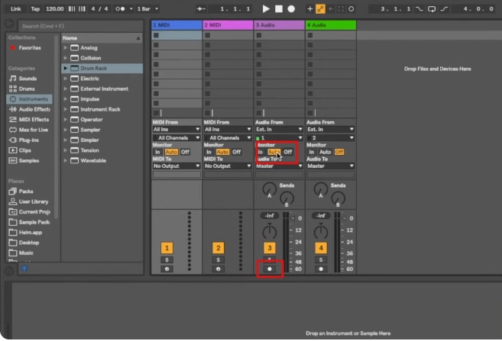502x341 pixels.
Task: Toggle the Punch-Out switch
Action: pos(444,9)
